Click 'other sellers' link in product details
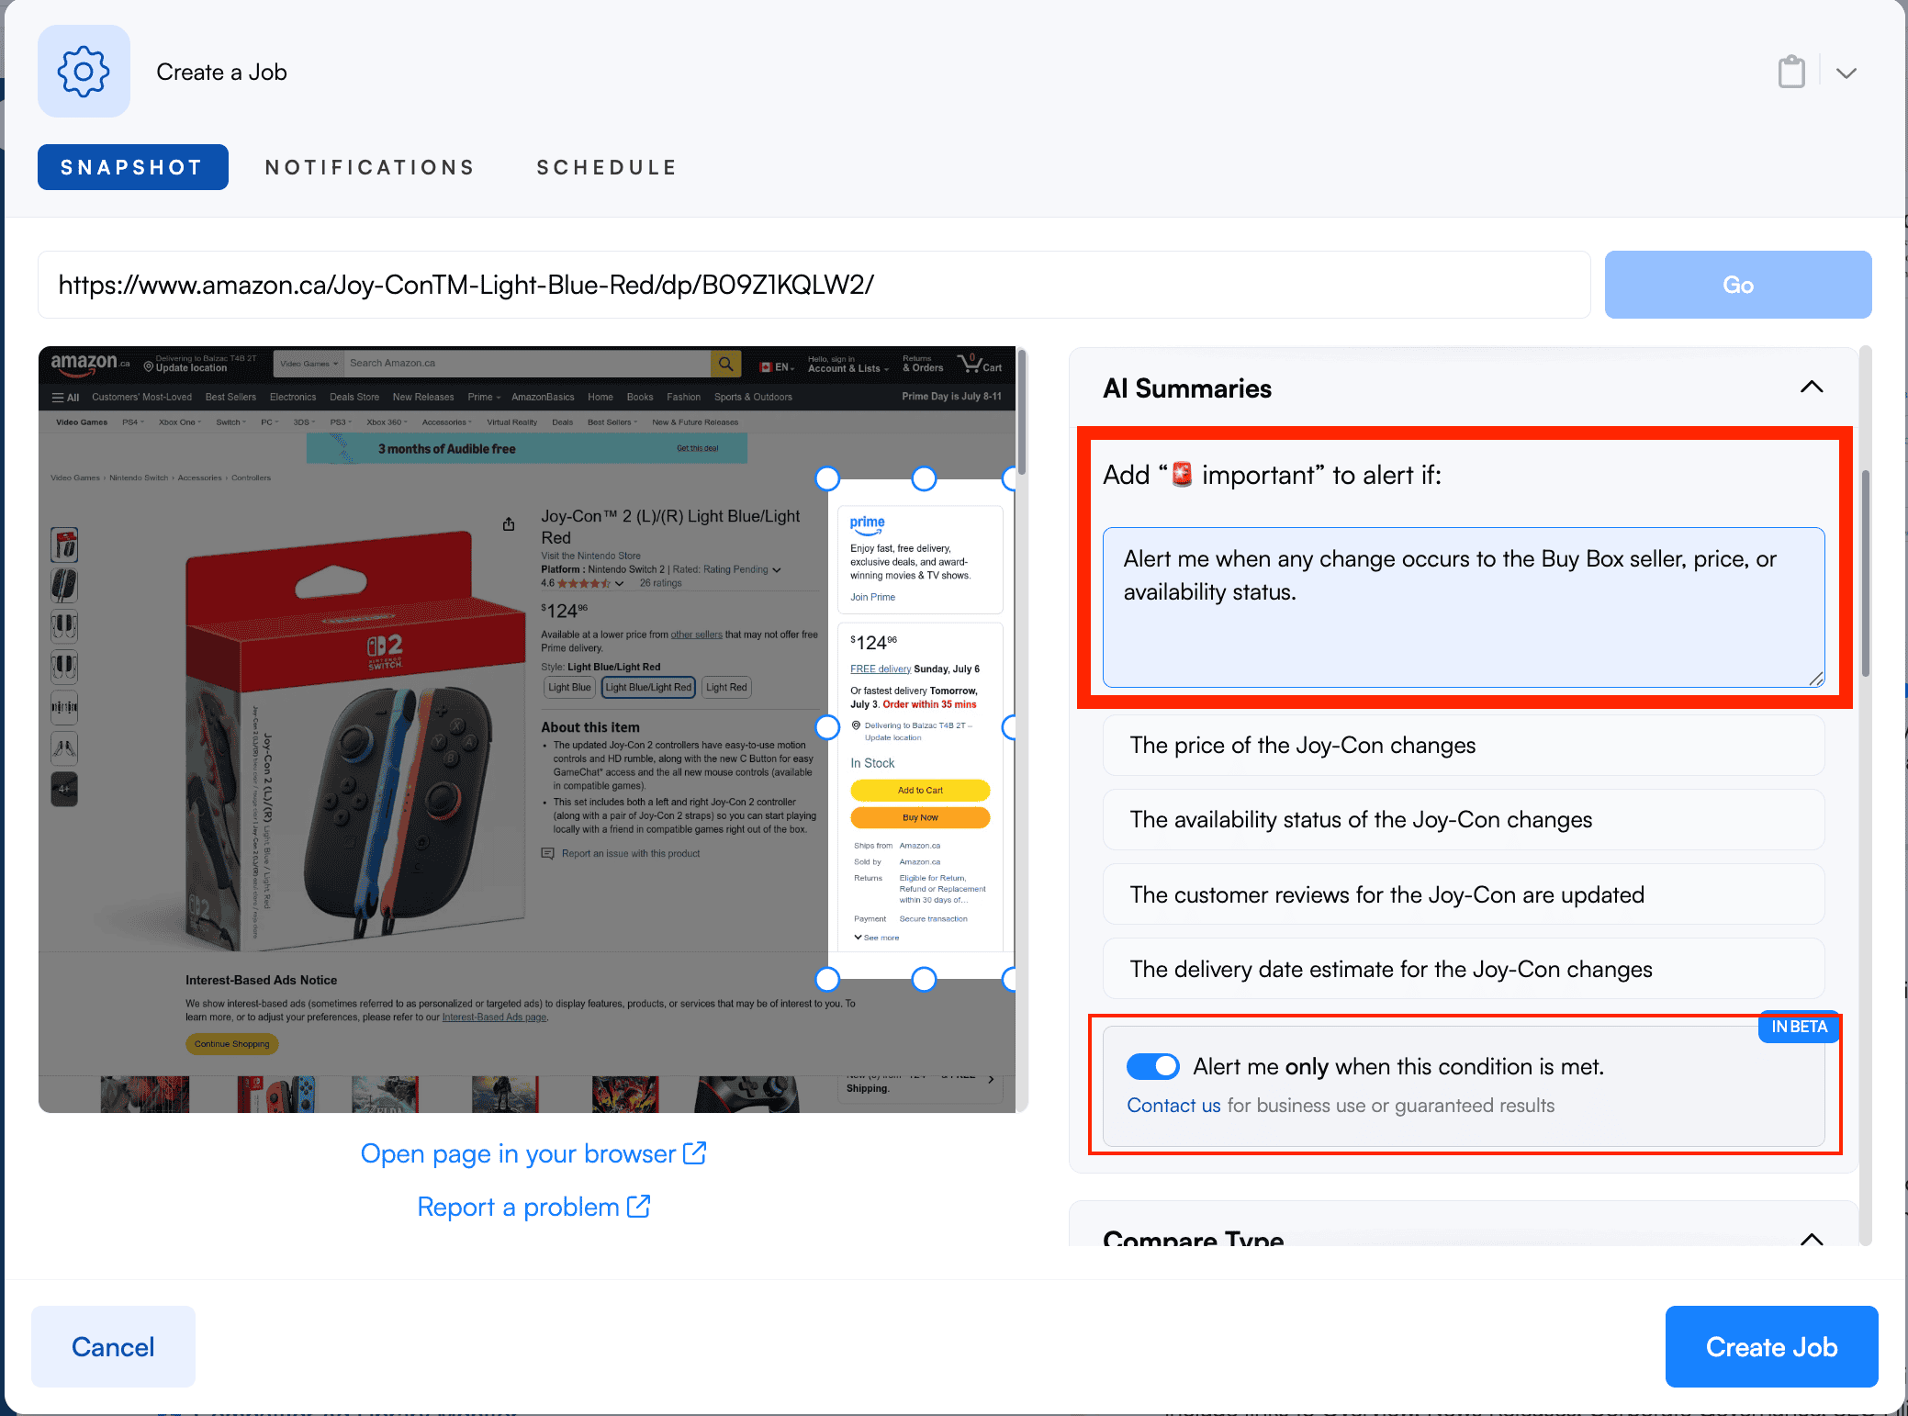 coord(696,635)
